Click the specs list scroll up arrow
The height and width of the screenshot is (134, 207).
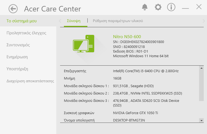[x=202, y=68]
